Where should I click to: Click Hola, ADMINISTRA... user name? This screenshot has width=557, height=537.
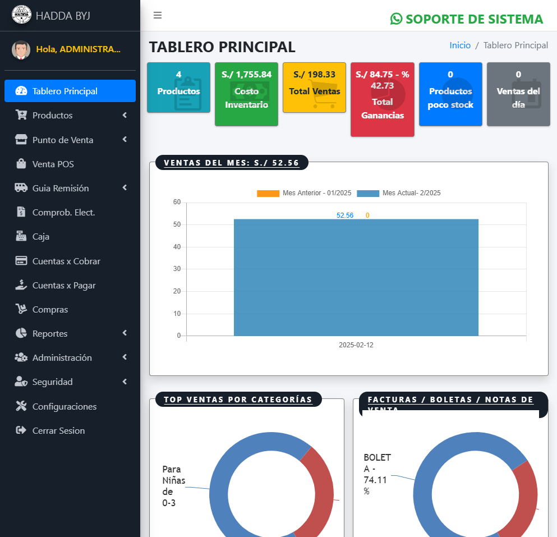point(78,49)
